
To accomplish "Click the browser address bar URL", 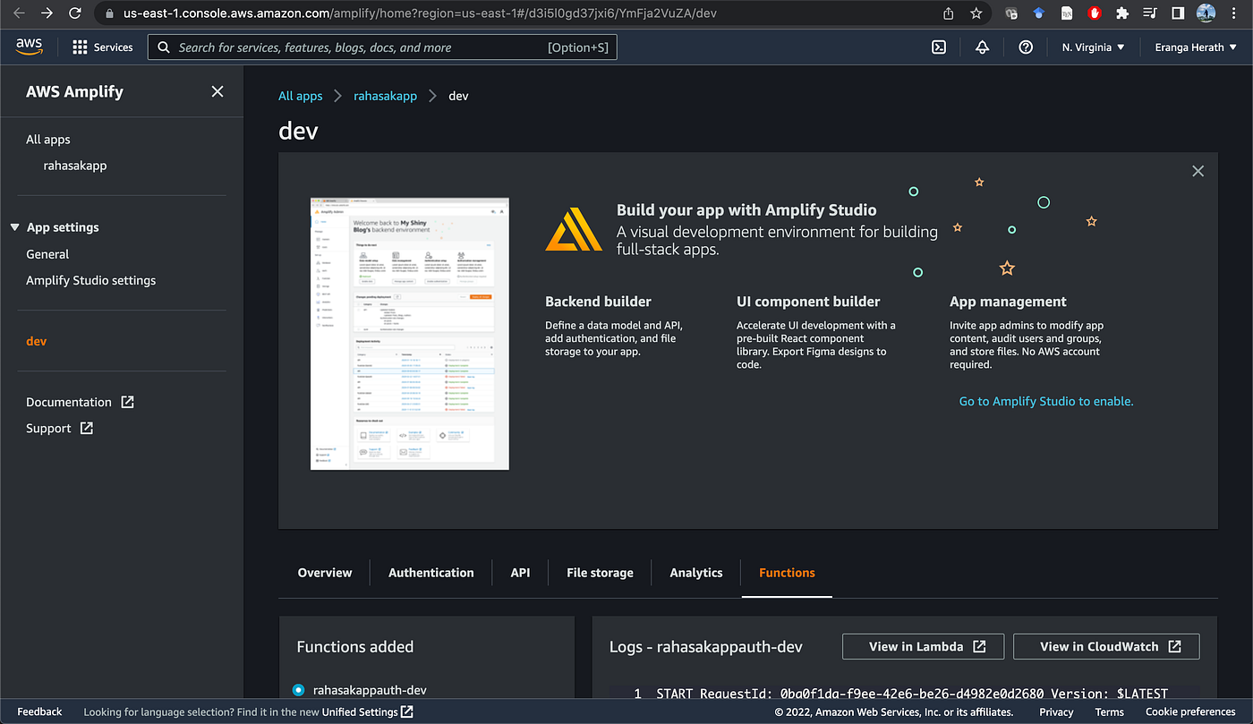I will (421, 13).
